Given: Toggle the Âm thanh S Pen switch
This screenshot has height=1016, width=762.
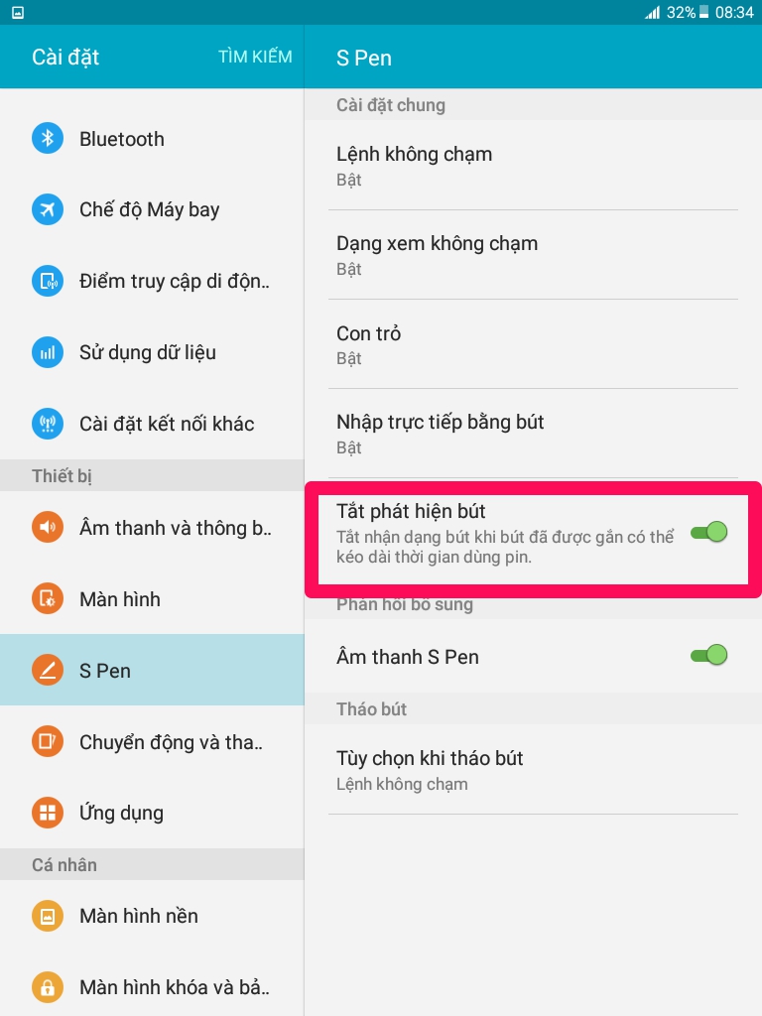Looking at the screenshot, I should tap(708, 655).
